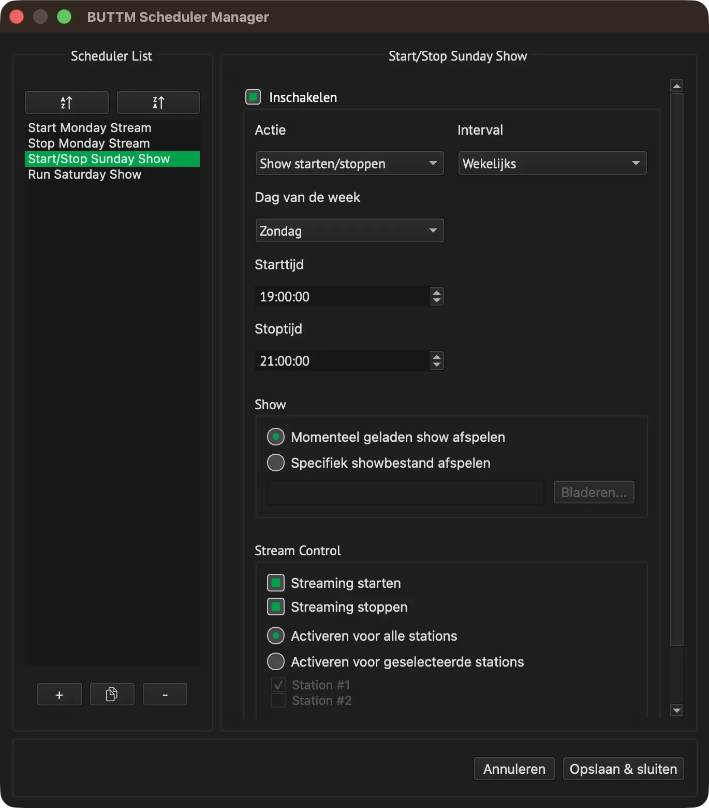
Task: Click the Annuleren button
Action: [x=514, y=769]
